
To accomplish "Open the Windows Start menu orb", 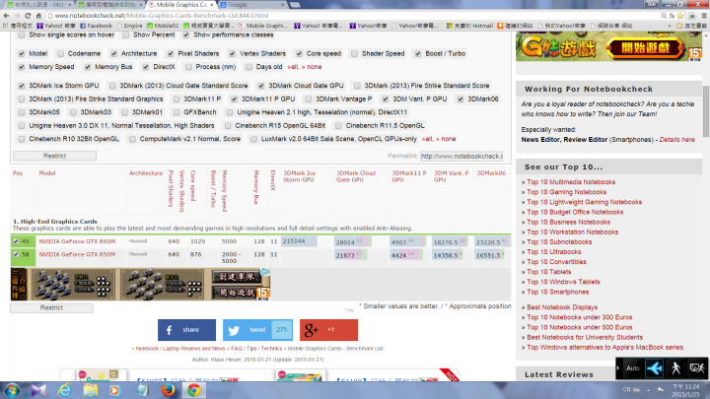I will [x=12, y=390].
